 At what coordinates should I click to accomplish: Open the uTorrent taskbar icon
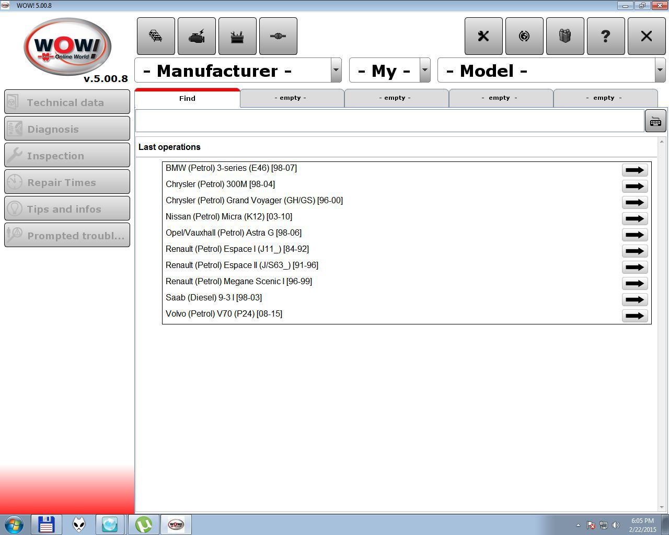[x=143, y=525]
